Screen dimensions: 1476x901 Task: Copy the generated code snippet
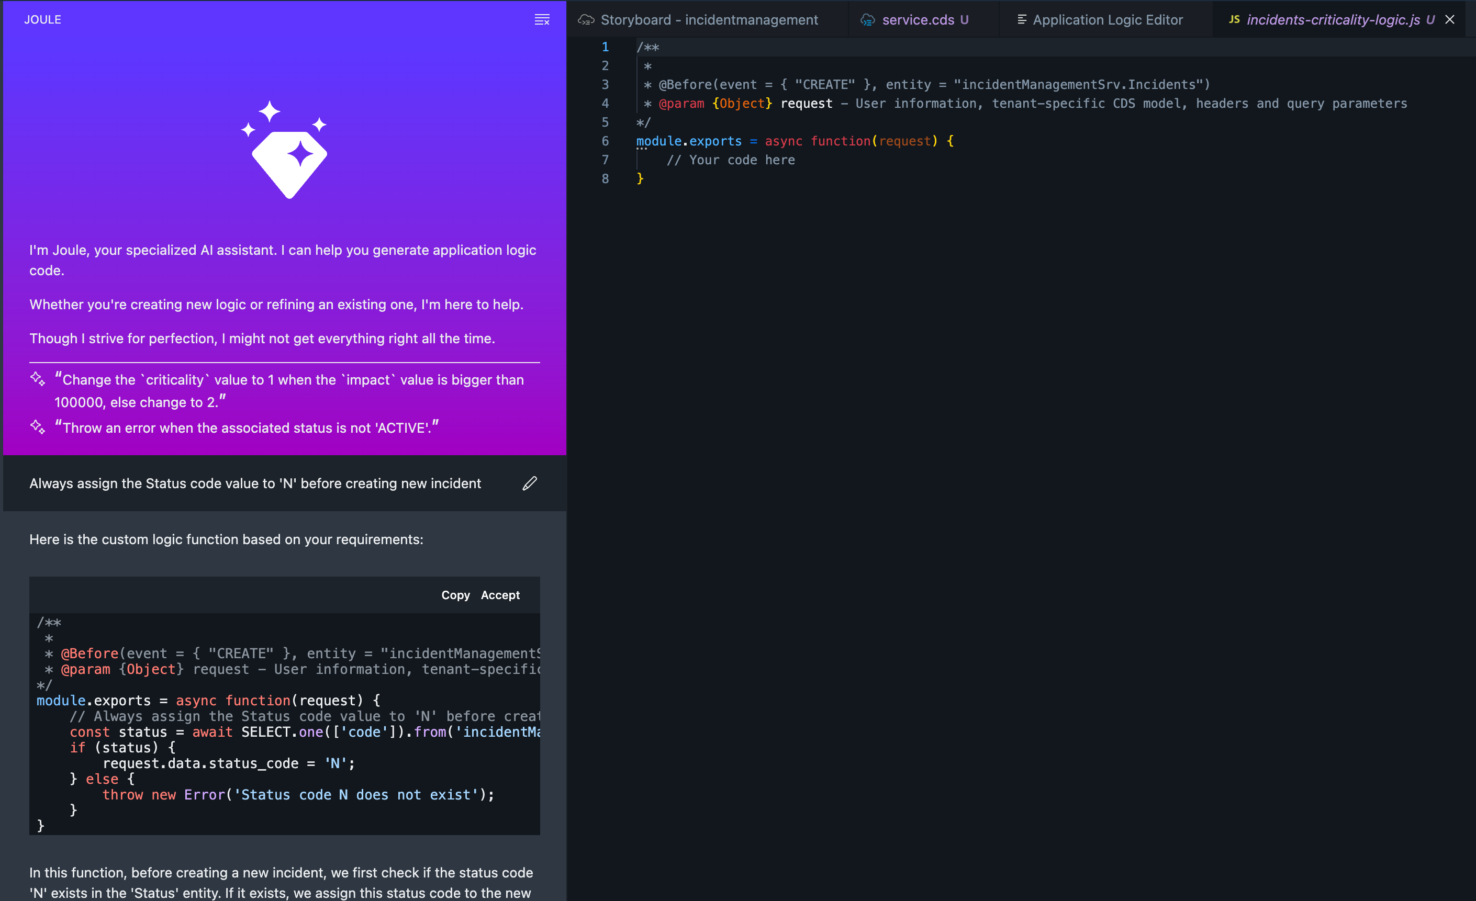tap(455, 595)
